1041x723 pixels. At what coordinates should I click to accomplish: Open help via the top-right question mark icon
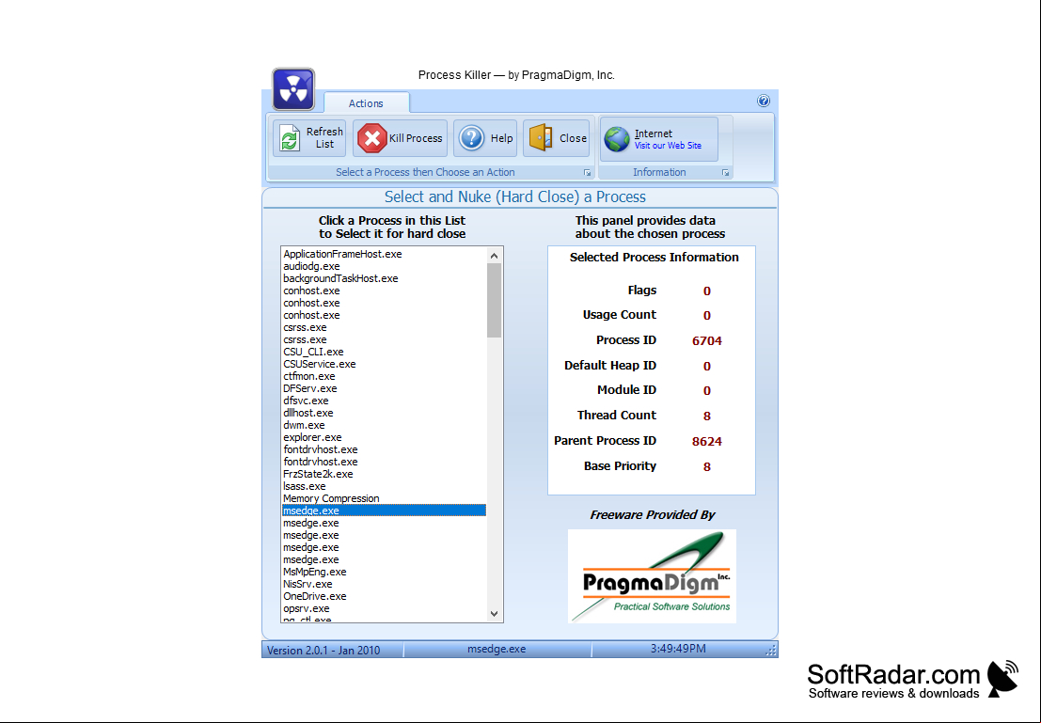click(764, 101)
